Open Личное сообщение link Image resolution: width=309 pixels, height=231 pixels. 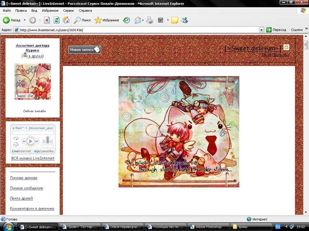click(26, 188)
